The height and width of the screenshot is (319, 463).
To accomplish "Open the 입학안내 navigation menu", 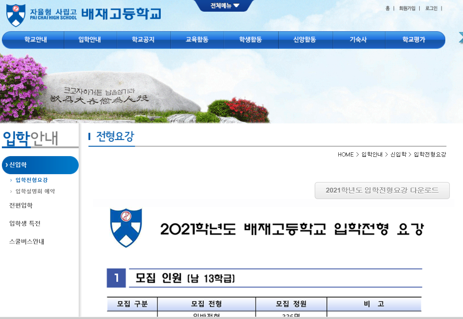I will (90, 39).
